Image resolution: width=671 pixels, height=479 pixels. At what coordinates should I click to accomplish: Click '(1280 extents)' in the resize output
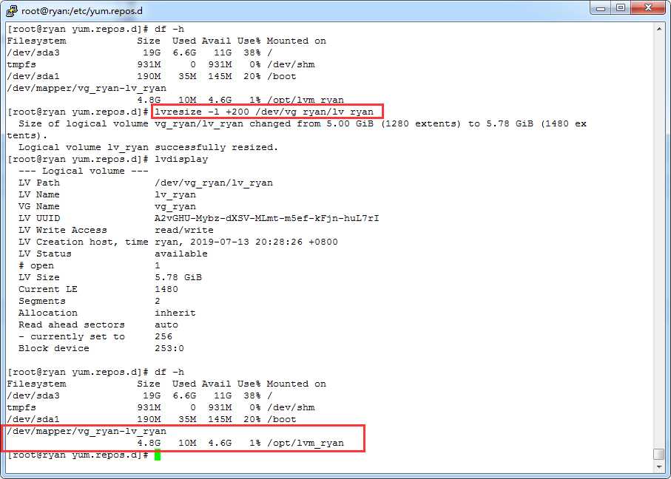(421, 124)
